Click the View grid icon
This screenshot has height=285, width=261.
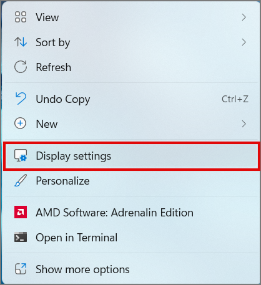(x=21, y=17)
